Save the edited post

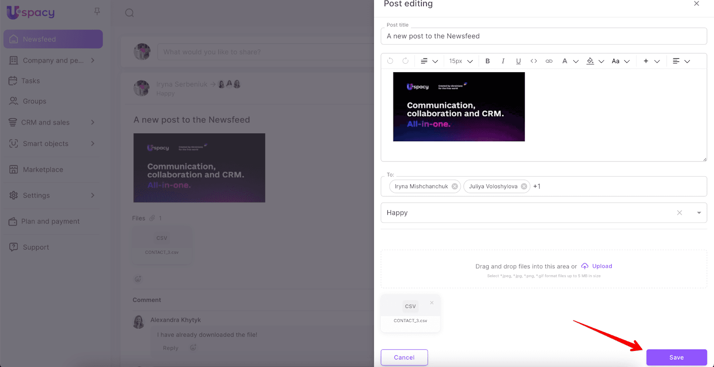(x=676, y=357)
